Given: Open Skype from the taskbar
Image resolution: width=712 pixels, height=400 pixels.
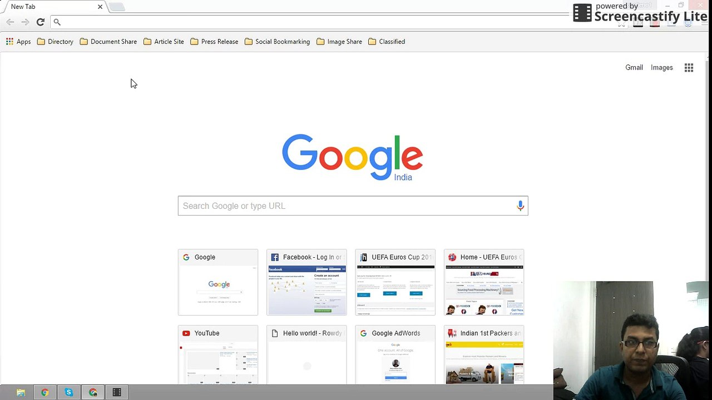Looking at the screenshot, I should 68,392.
